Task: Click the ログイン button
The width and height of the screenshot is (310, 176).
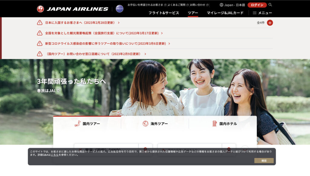Action: pyautogui.click(x=257, y=5)
